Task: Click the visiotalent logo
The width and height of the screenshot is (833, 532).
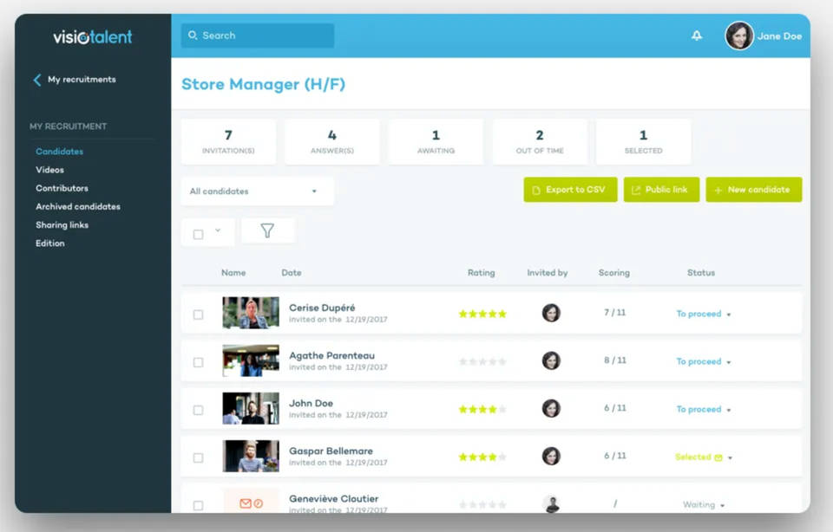Action: [x=93, y=37]
